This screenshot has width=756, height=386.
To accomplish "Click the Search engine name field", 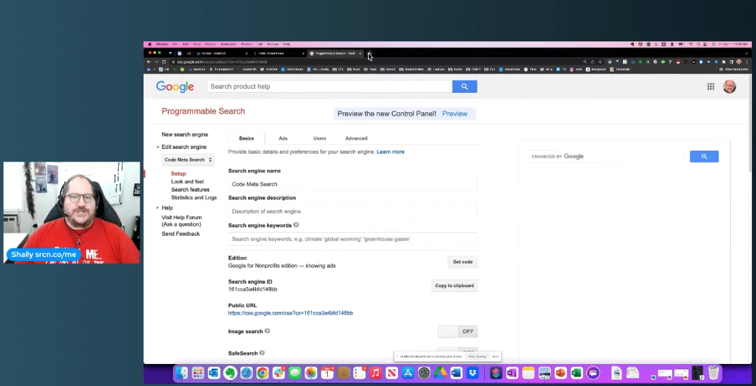I will pos(353,184).
